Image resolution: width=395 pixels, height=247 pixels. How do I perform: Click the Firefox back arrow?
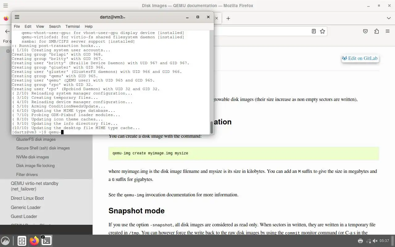pyautogui.click(x=7, y=31)
